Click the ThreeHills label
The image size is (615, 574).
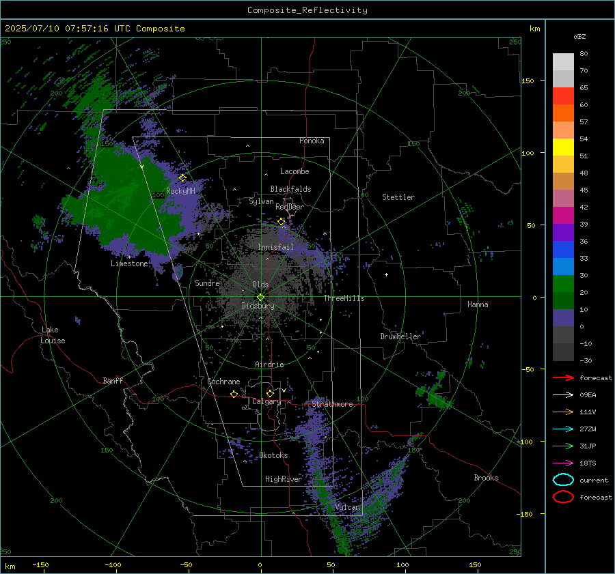[x=344, y=298]
